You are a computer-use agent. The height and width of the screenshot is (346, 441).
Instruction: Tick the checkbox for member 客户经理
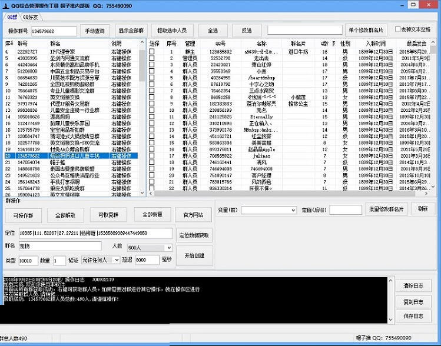click(x=151, y=175)
